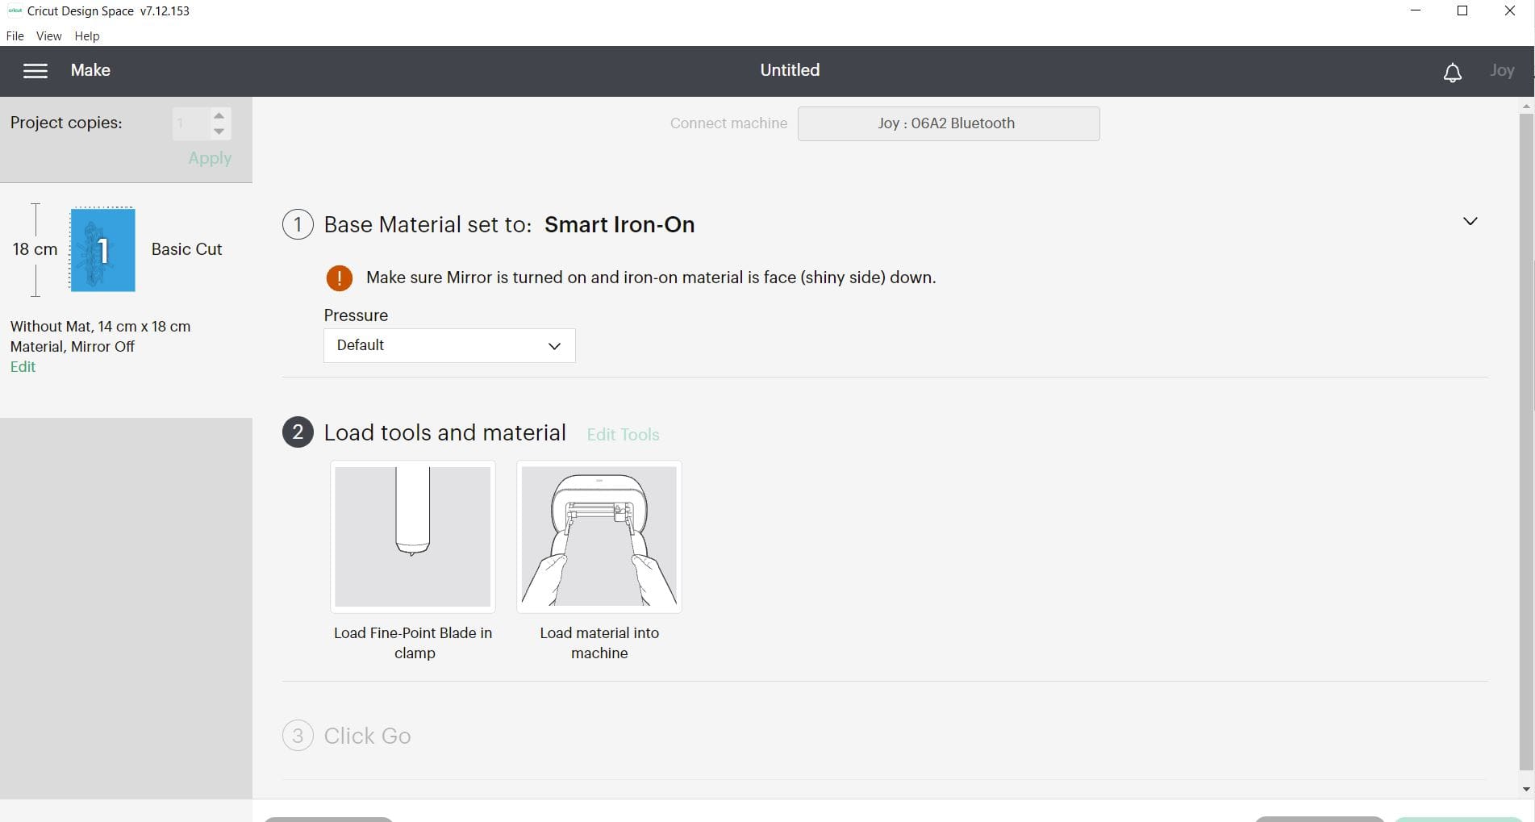Close the Cricut Design Space window

click(x=1510, y=10)
